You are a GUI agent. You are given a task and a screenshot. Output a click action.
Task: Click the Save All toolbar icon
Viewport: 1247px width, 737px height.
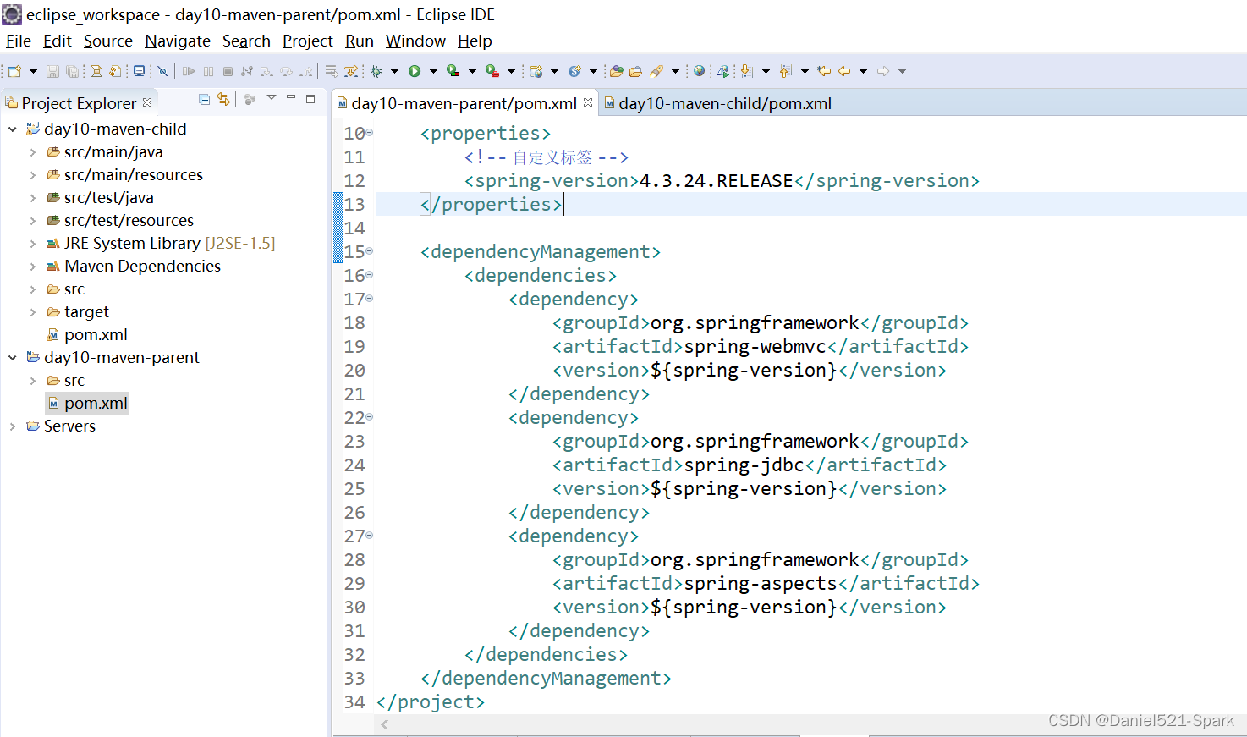72,71
